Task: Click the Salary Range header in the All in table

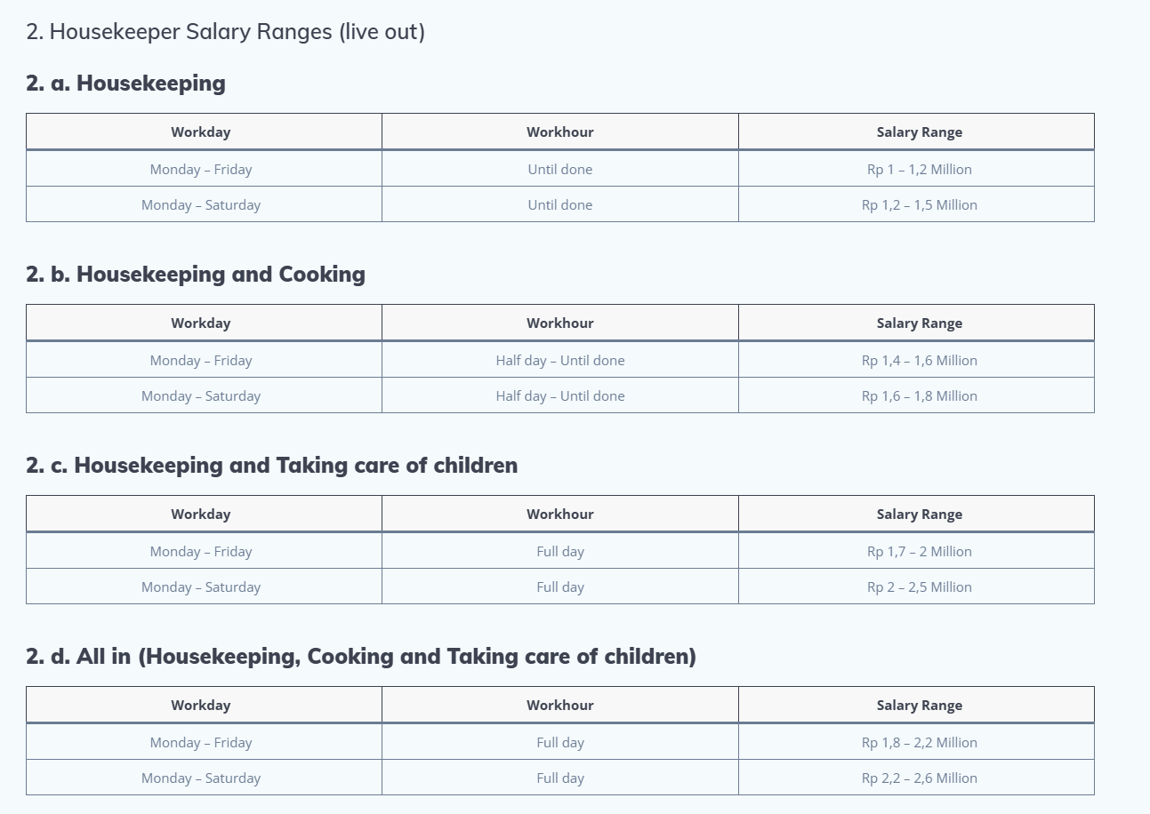Action: [919, 706]
